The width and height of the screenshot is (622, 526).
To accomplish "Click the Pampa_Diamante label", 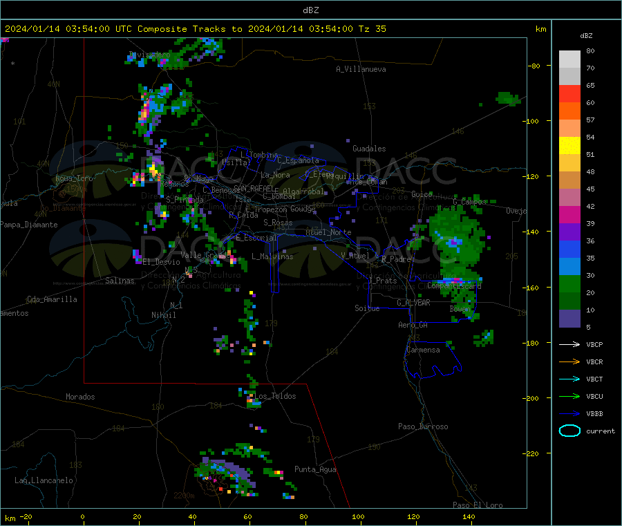I will tap(29, 225).
